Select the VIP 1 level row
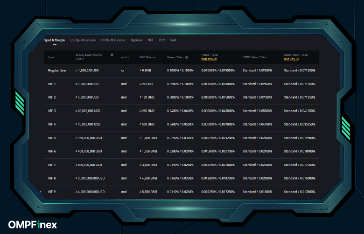The width and height of the screenshot is (364, 234). click(x=51, y=84)
